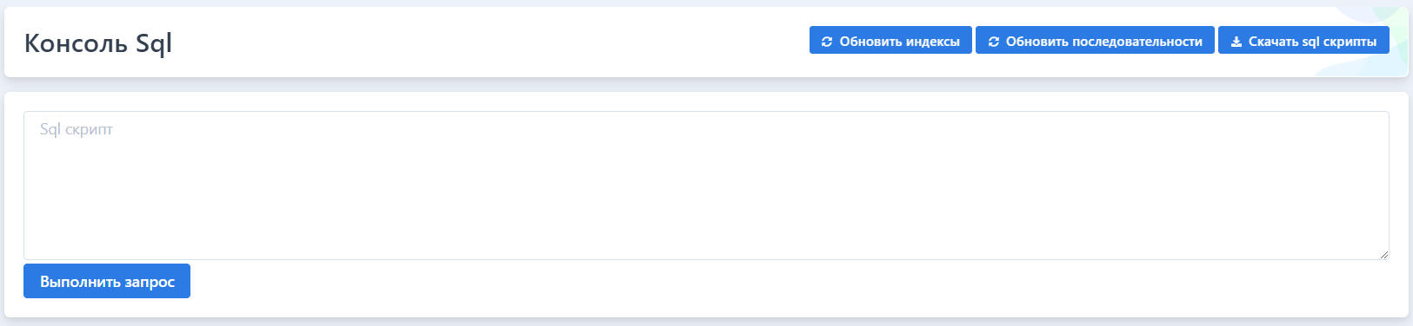This screenshot has height=326, width=1413.
Task: Start an index refresh via the circular arrows
Action: [x=827, y=42]
